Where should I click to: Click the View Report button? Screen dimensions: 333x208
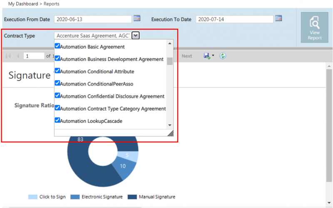point(314,28)
